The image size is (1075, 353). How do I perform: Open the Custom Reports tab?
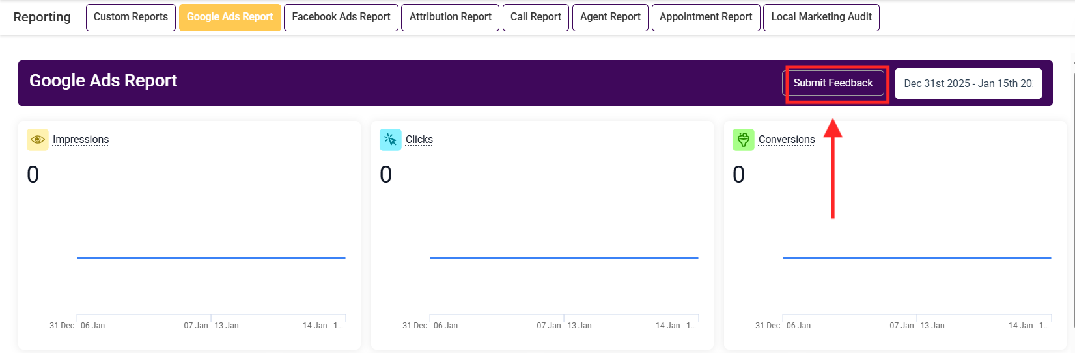pyautogui.click(x=131, y=17)
